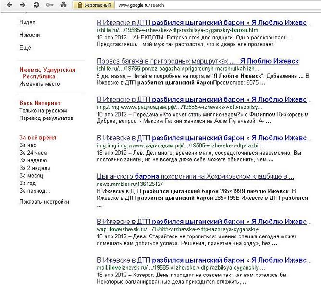Viewport: 321px width, 289px height.
Task: Expand the Ещё search categories
Action: (x=25, y=48)
